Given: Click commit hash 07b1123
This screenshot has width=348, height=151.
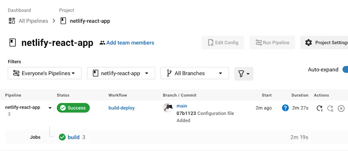Looking at the screenshot, I should tap(186, 113).
